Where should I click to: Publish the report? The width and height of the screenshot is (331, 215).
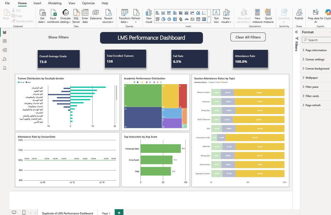[x=299, y=15]
